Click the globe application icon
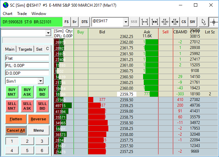219x157 pixels. (6, 5)
